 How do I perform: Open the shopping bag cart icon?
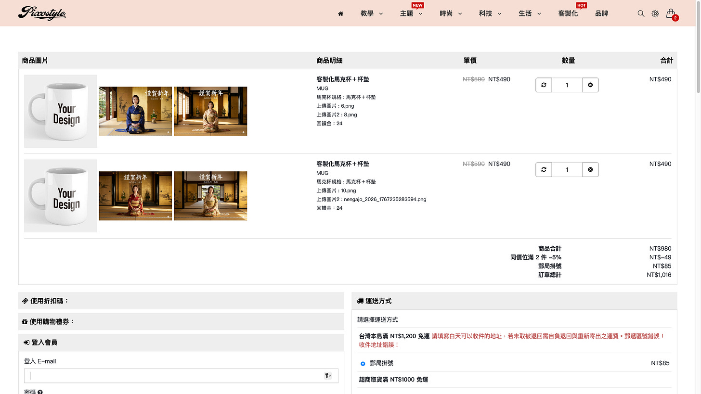click(671, 14)
